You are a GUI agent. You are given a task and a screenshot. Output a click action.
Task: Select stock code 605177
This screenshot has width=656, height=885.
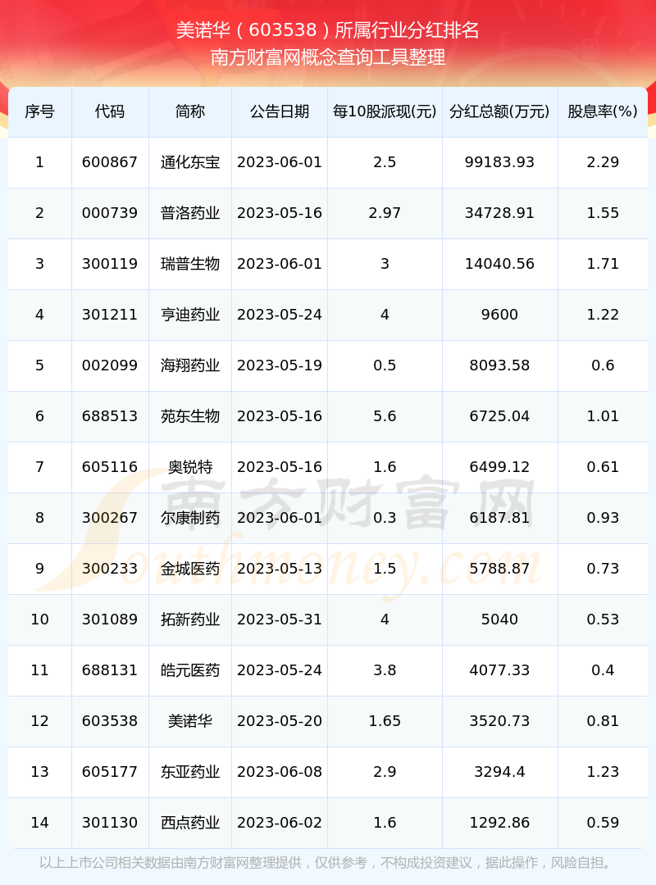click(110, 772)
